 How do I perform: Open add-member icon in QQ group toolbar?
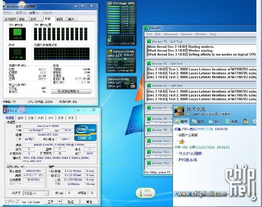click(246, 121)
